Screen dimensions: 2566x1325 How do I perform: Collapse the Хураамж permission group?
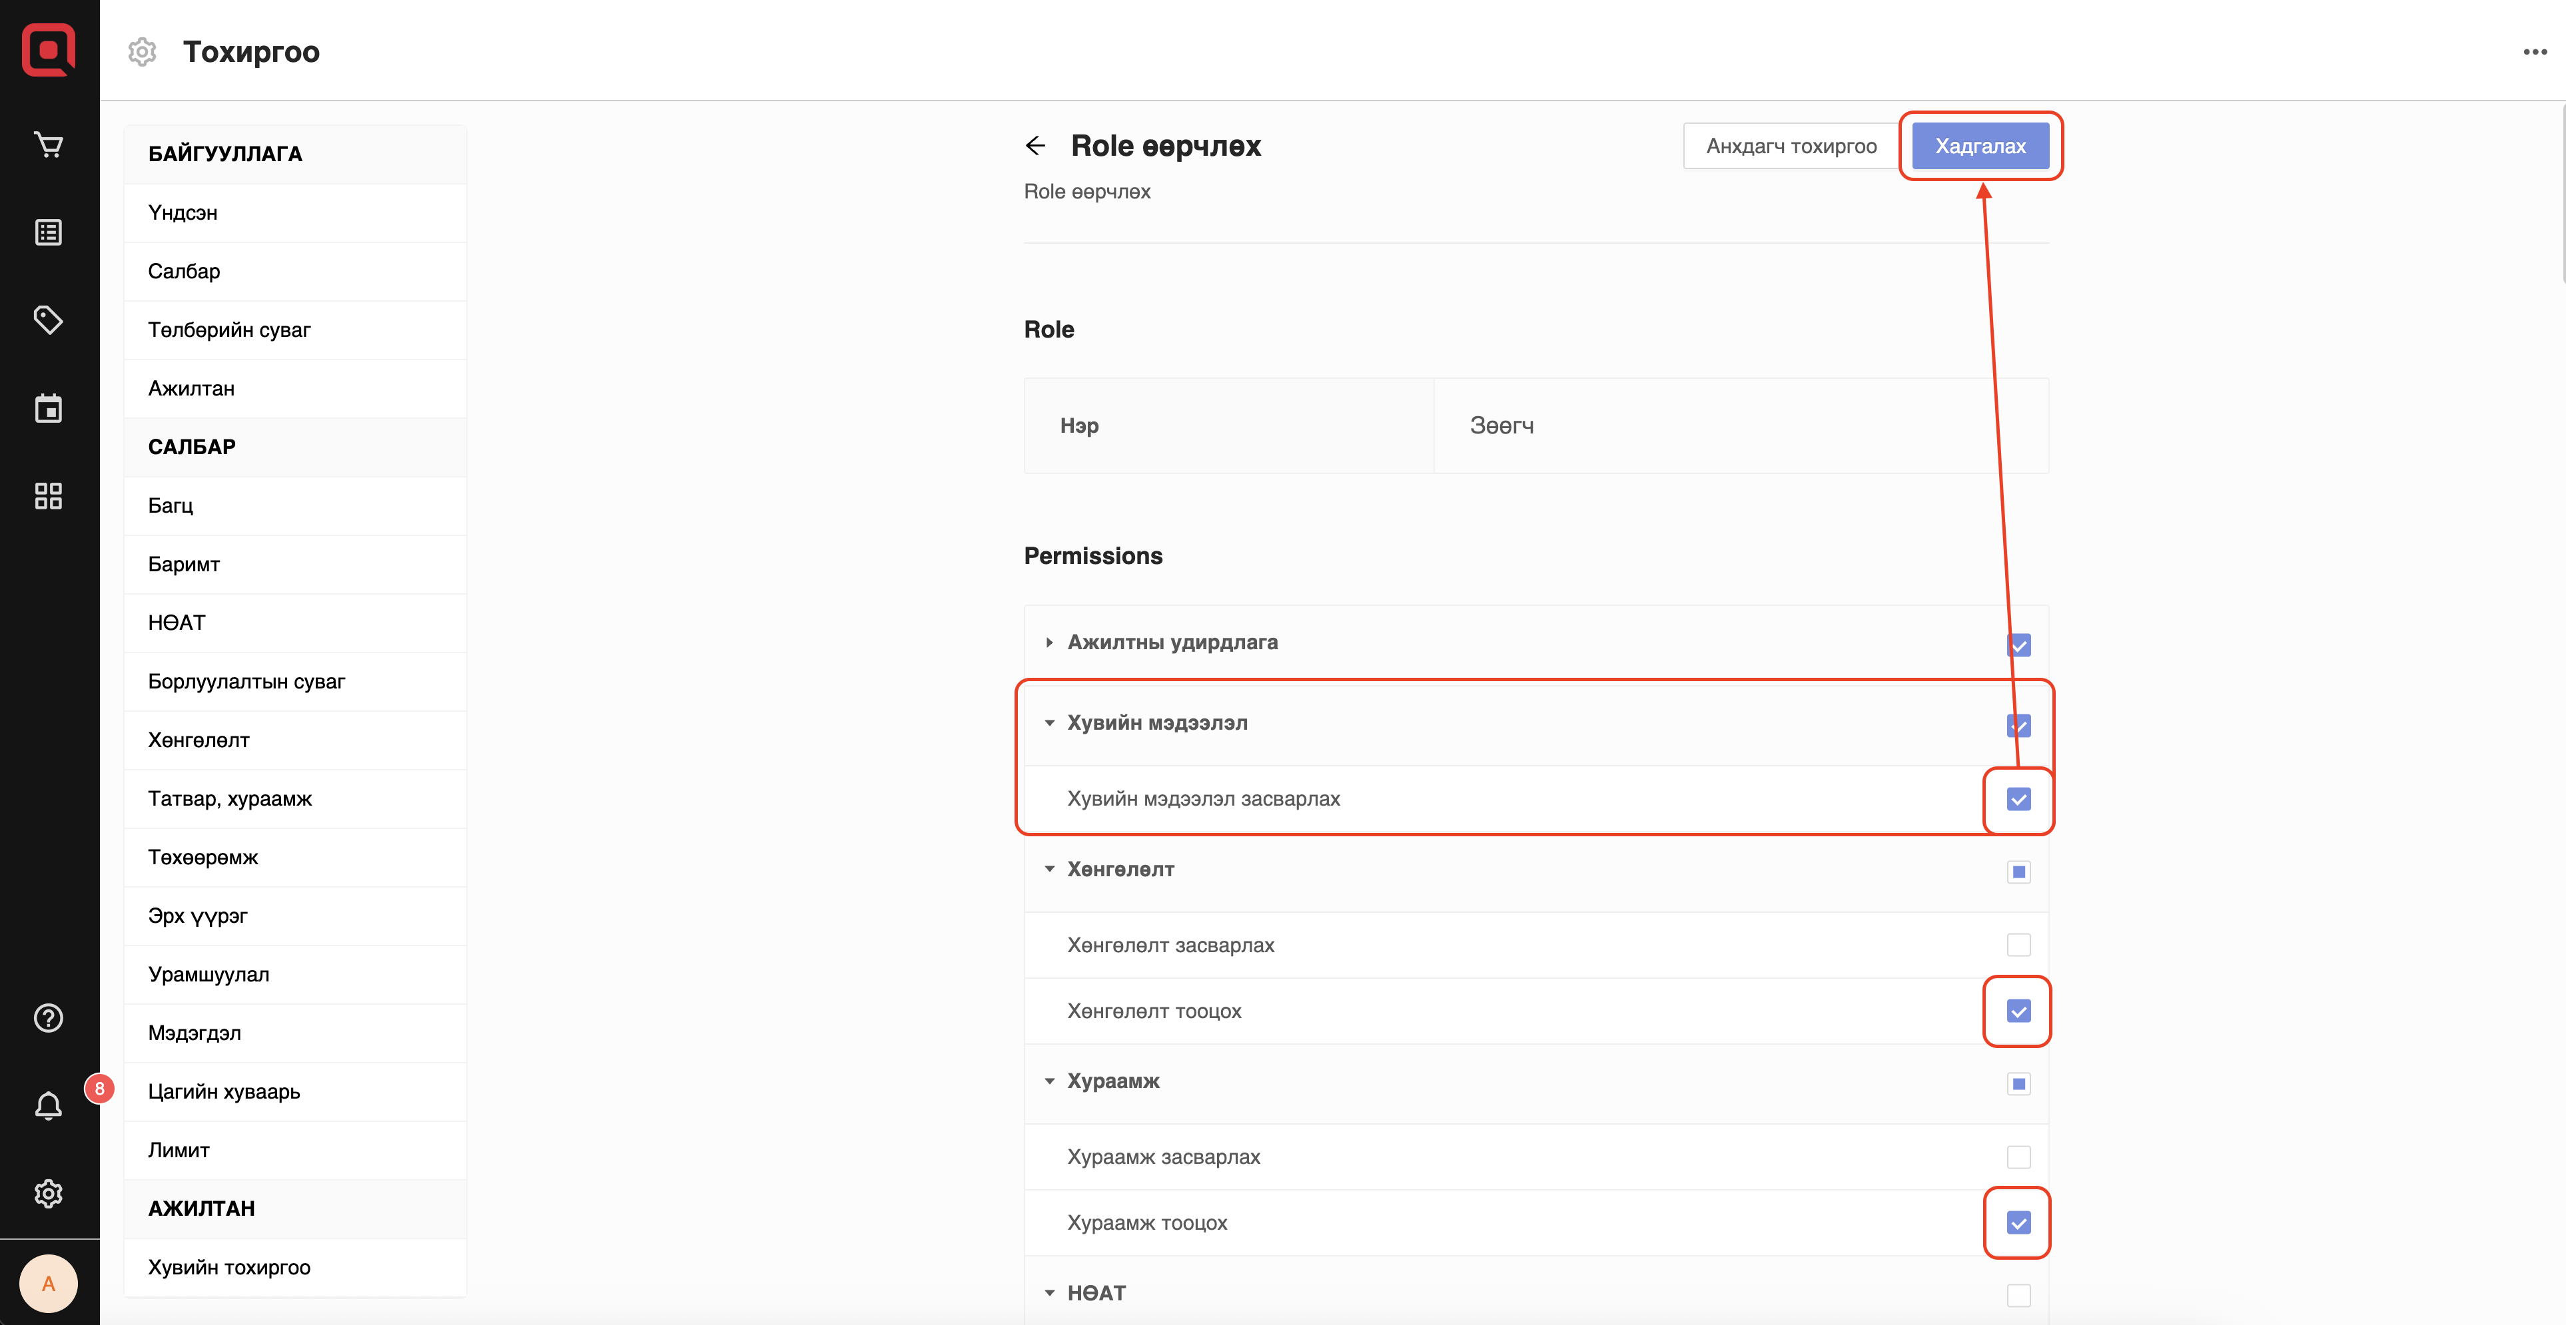tap(1049, 1081)
